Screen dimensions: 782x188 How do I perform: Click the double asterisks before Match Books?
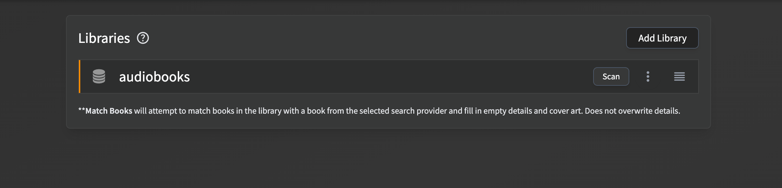pyautogui.click(x=82, y=111)
